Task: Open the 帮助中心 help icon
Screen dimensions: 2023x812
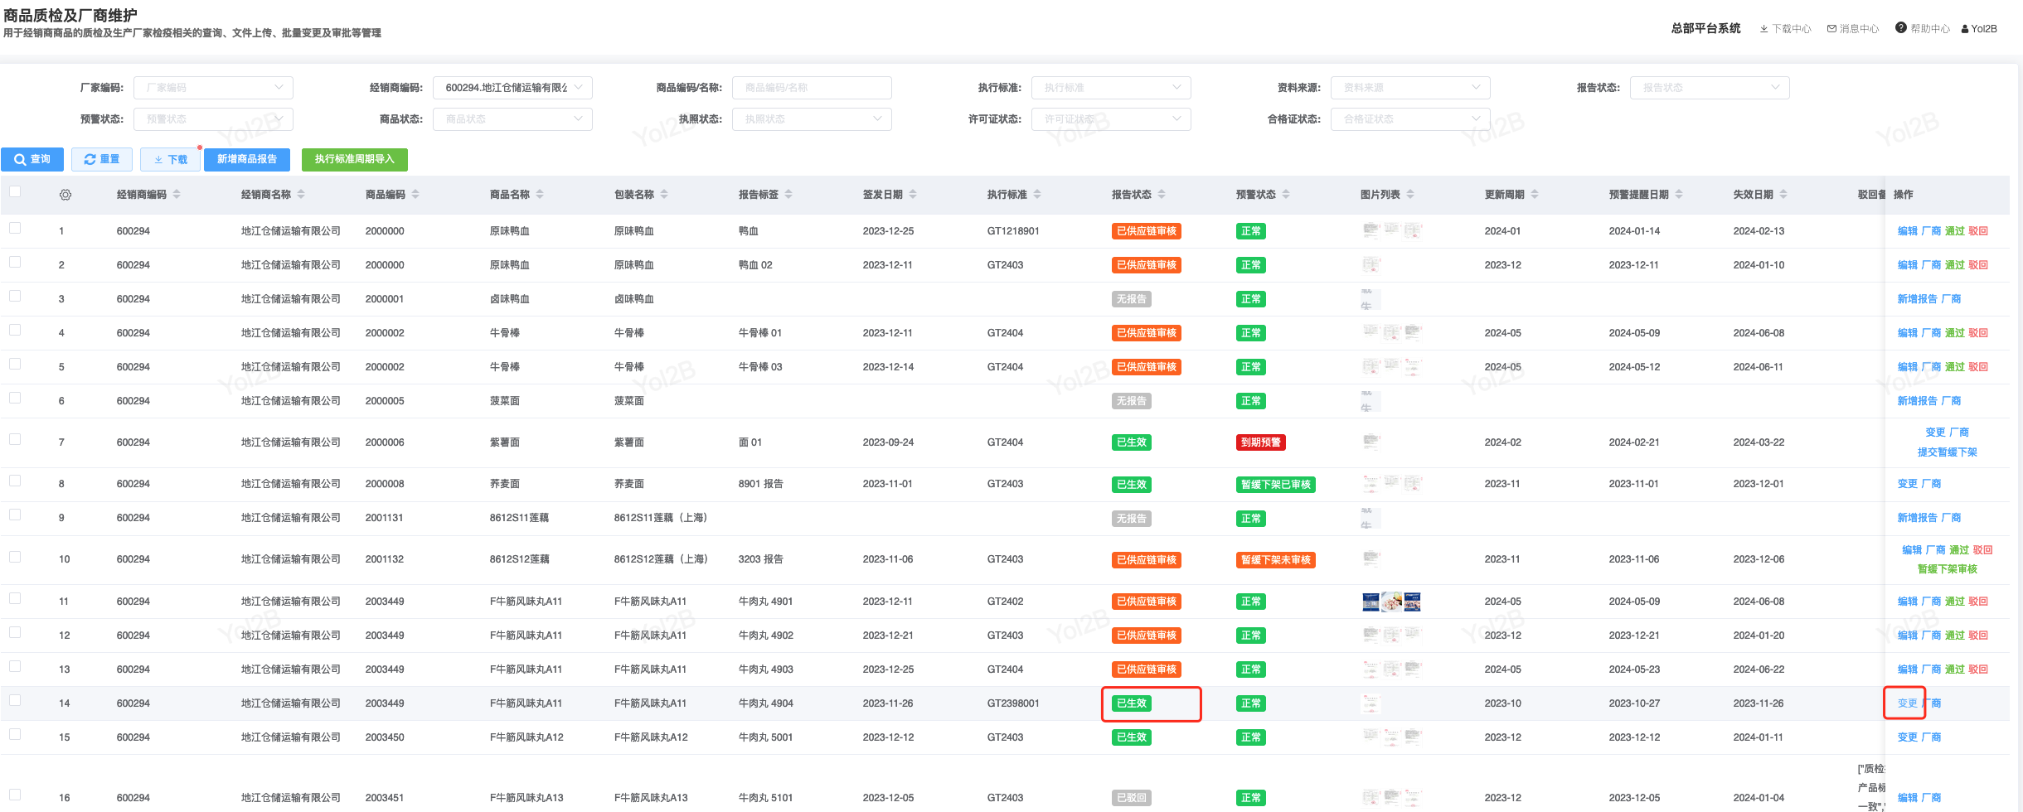Action: coord(1900,28)
